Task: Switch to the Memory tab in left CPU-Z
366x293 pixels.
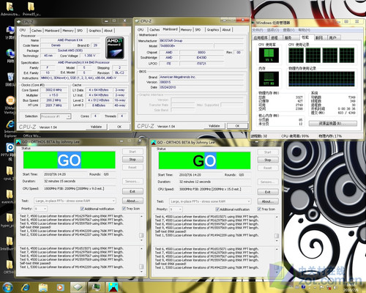Action: point(68,31)
